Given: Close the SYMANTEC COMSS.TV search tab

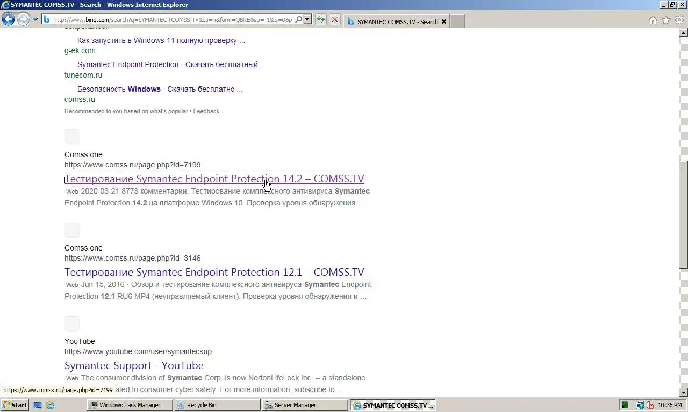Looking at the screenshot, I should [x=444, y=22].
